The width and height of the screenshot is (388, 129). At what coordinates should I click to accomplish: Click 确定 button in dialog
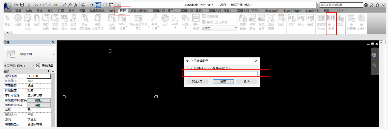(x=223, y=81)
